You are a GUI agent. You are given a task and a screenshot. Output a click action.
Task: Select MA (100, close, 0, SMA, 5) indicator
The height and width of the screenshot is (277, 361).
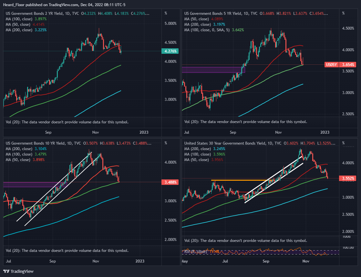[214, 30]
